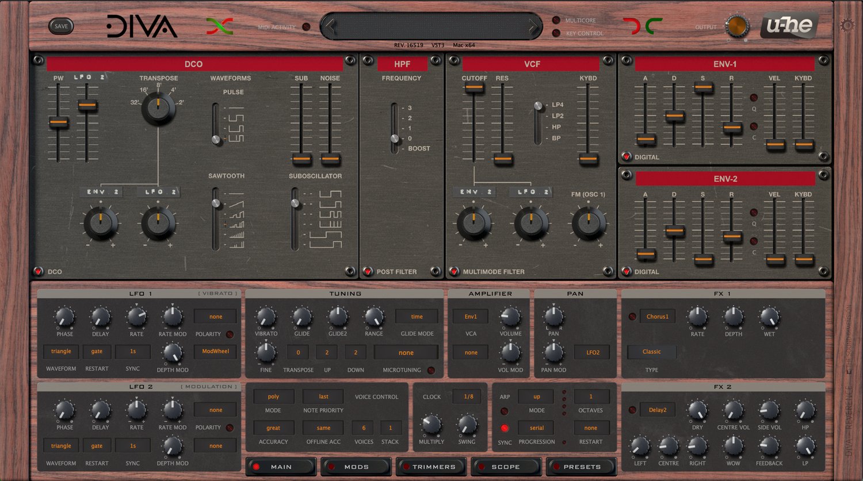Enable the ARP on/off LED
Viewport: 863px width, 481px height.
(x=505, y=411)
